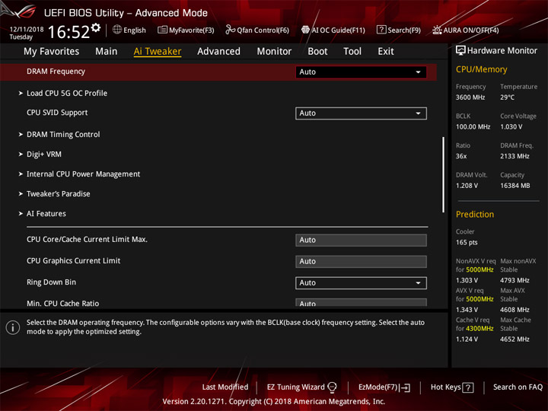The image size is (548, 411).
Task: Switch to the Monitor tab
Action: pos(274,52)
